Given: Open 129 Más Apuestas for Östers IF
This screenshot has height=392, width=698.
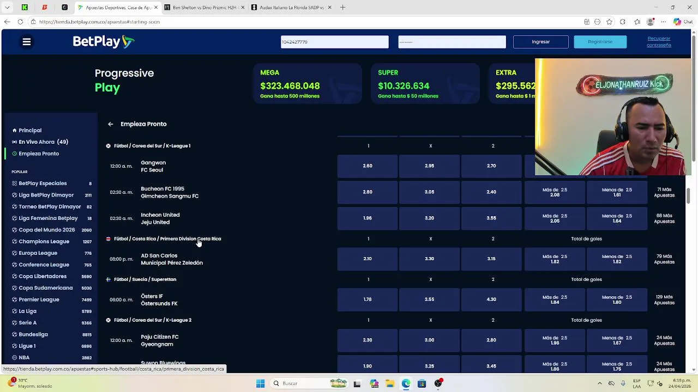Looking at the screenshot, I should click(664, 300).
